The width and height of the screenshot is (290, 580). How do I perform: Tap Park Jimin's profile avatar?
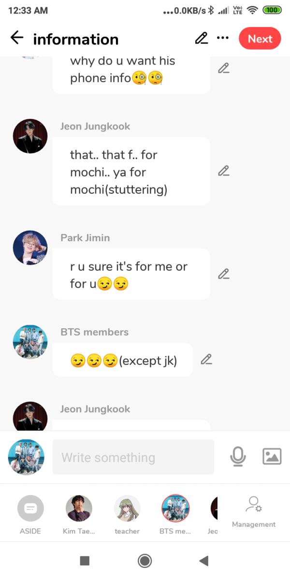pyautogui.click(x=30, y=247)
